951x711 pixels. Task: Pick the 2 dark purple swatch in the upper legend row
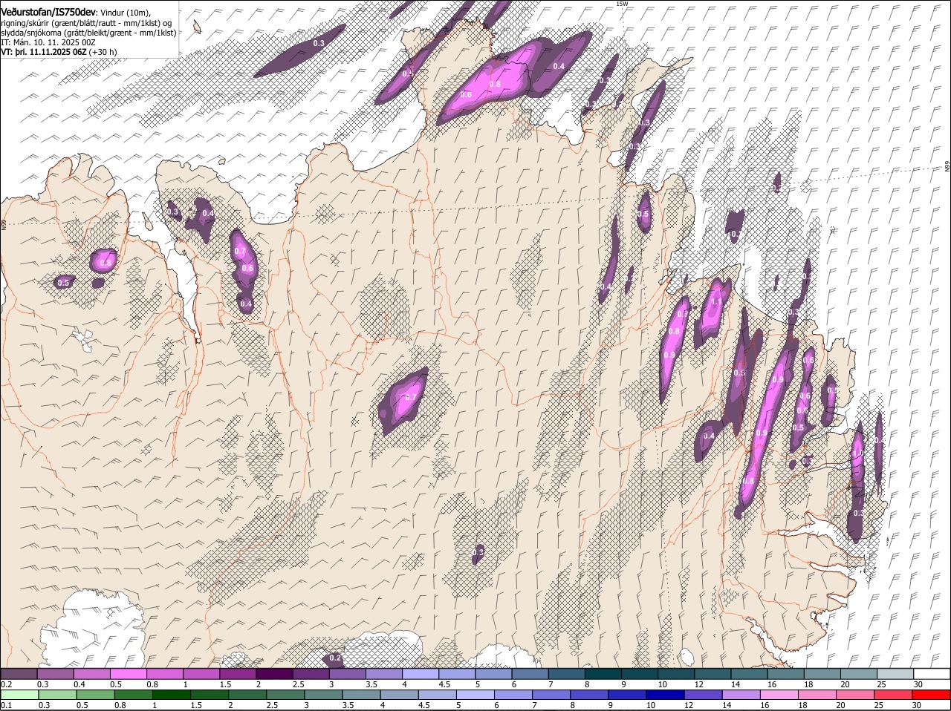point(273,673)
